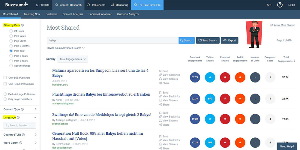Open the help question mark icon
300x150 pixels.
click(x=280, y=5)
